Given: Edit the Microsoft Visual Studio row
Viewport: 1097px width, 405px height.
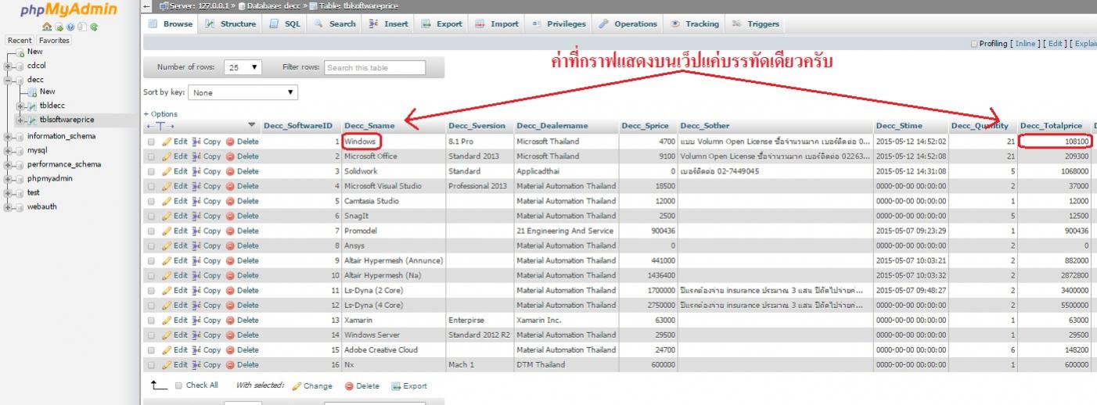Looking at the screenshot, I should coord(174,186).
